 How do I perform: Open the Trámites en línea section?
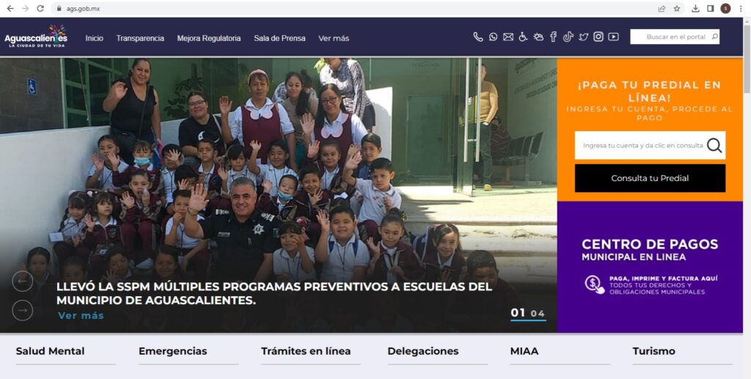click(306, 351)
